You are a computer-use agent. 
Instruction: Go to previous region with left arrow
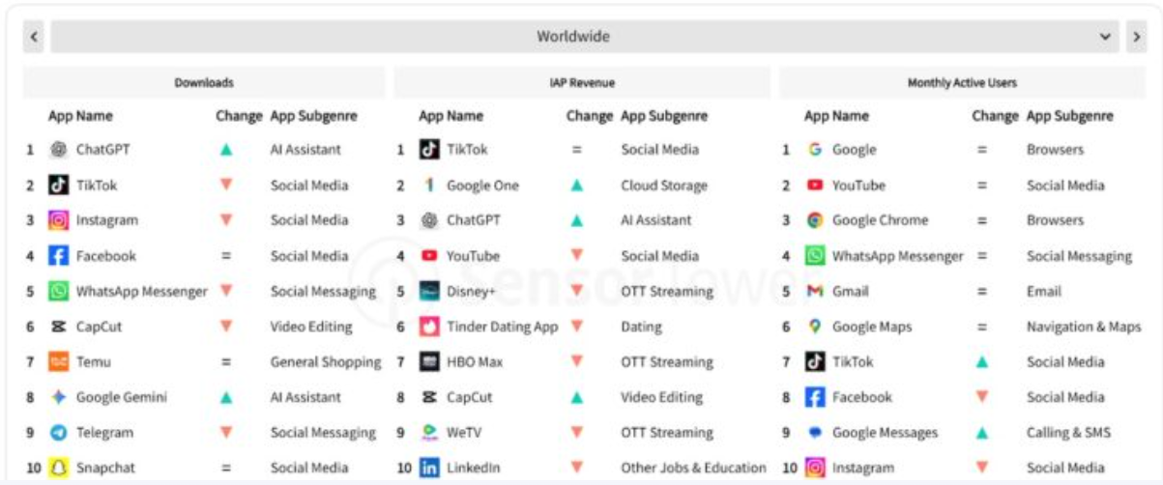(35, 37)
